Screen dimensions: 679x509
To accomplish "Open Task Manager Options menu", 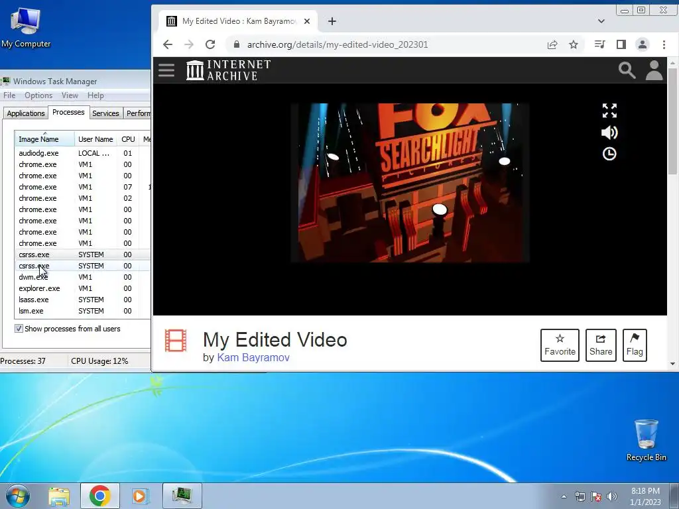I will pos(38,95).
